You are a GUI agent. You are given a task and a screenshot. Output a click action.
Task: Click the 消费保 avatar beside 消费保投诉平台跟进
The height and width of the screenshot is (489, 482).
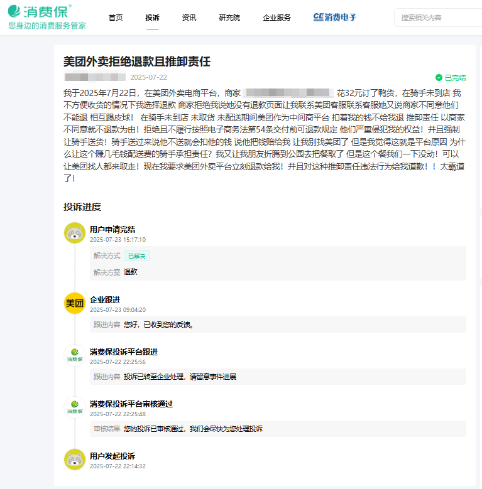pos(75,355)
